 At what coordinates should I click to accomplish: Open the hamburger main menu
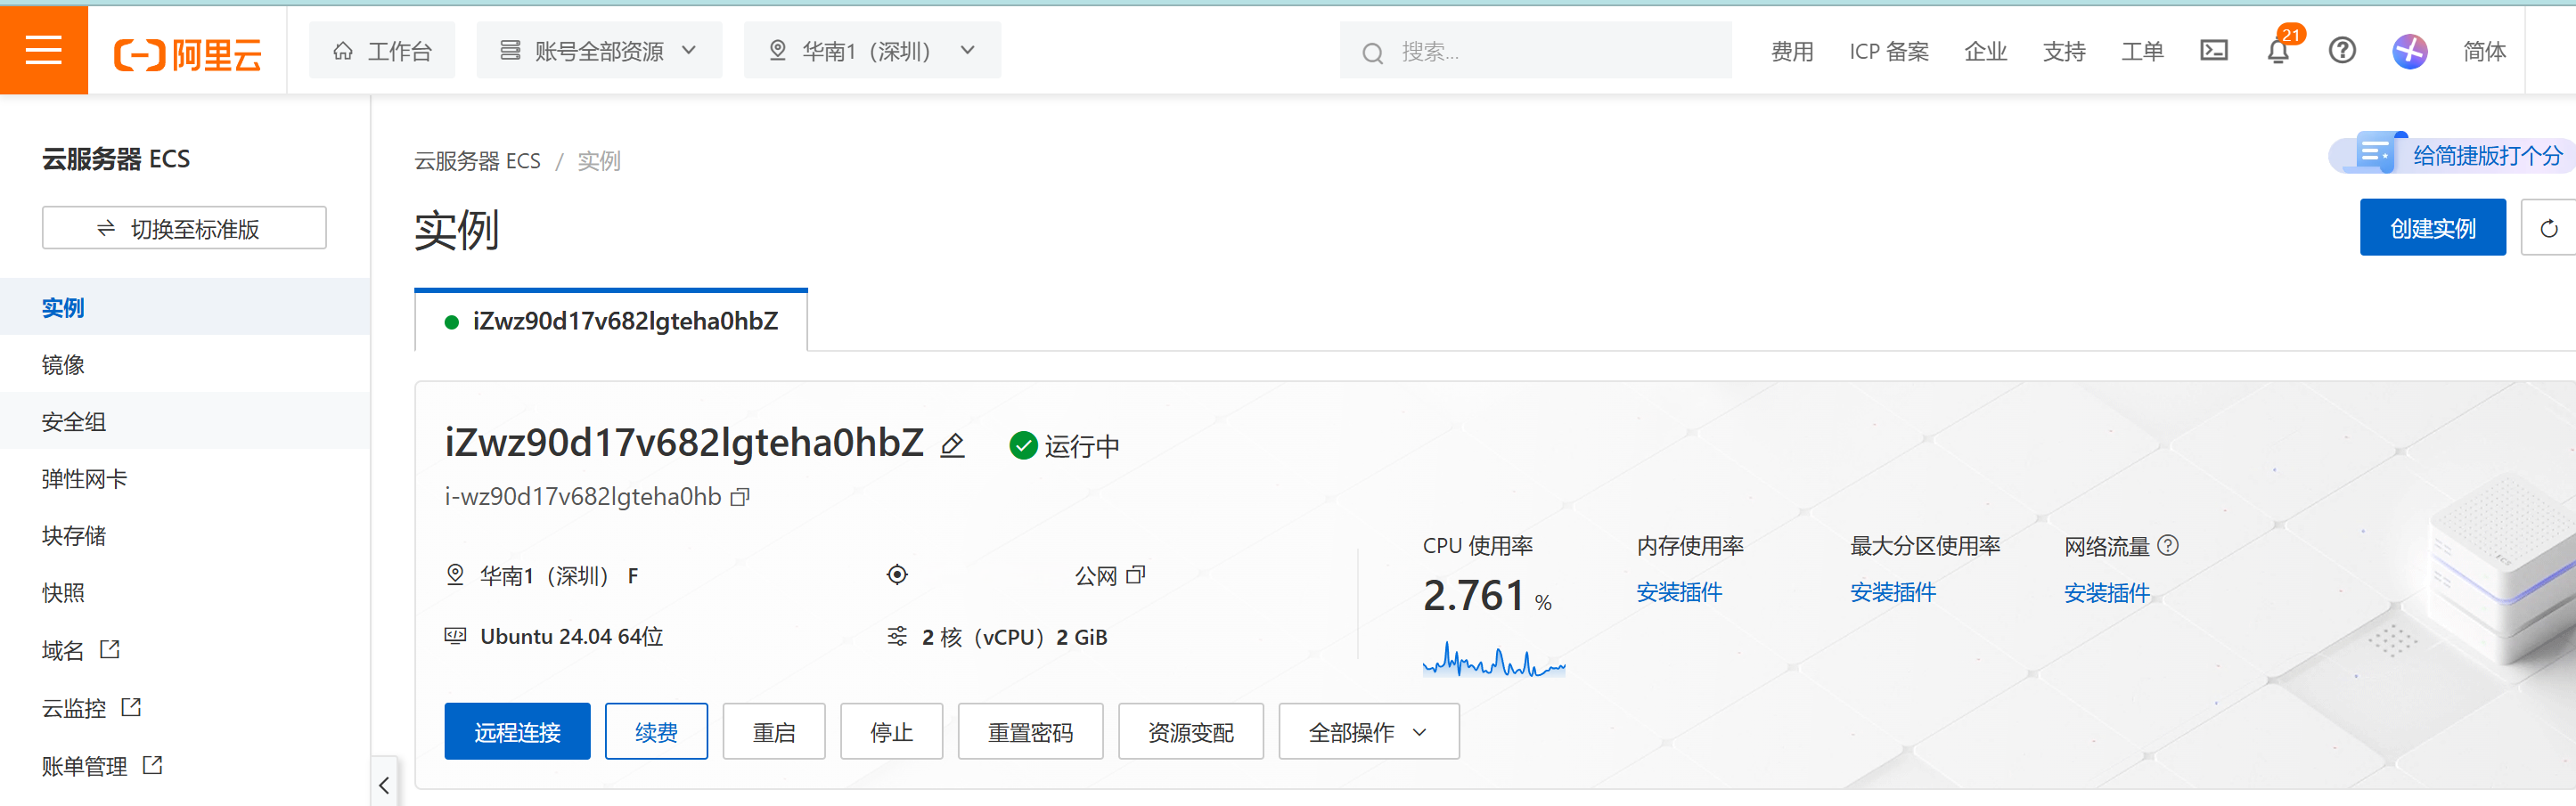pyautogui.click(x=43, y=49)
